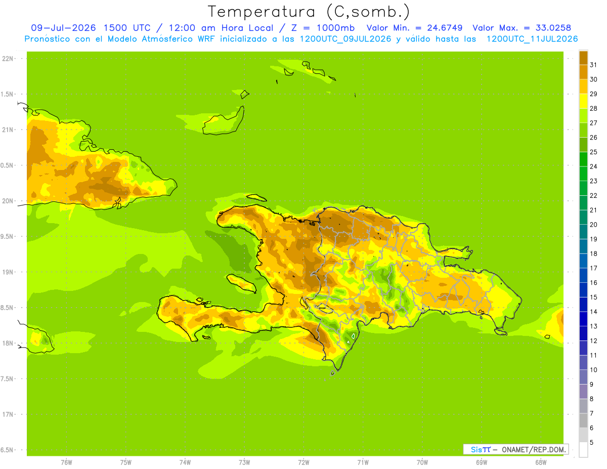Image resolution: width=607 pixels, height=469 pixels.
Task: Click the "22N" latitude label
Action: 8,58
